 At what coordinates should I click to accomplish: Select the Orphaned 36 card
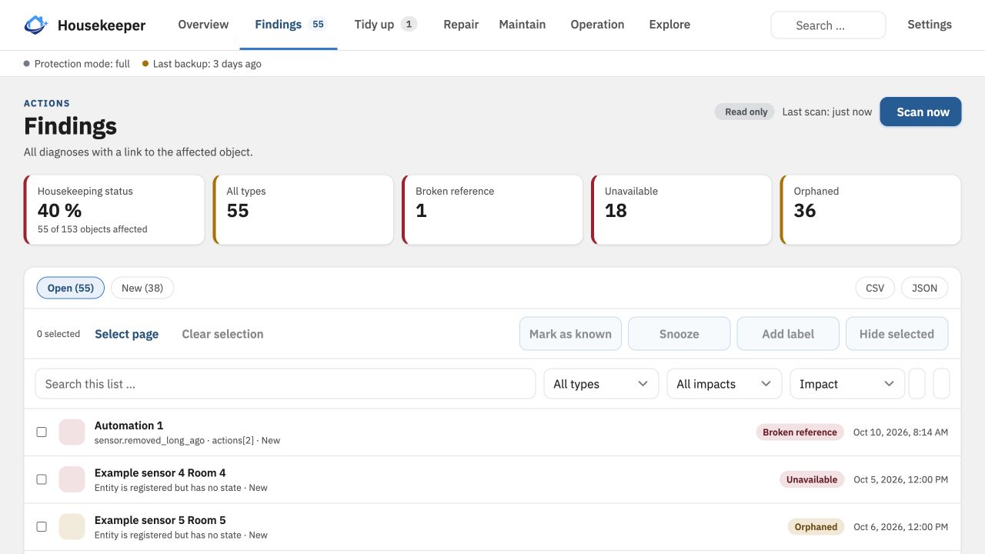(870, 210)
